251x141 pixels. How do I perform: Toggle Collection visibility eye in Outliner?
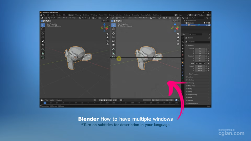207,23
